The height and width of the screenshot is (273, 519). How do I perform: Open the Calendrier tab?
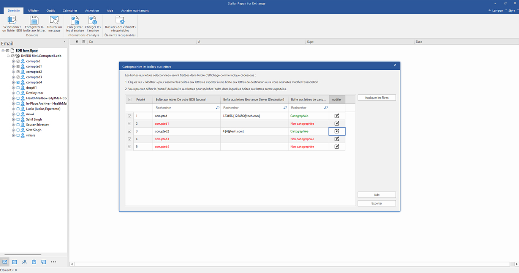pyautogui.click(x=70, y=11)
